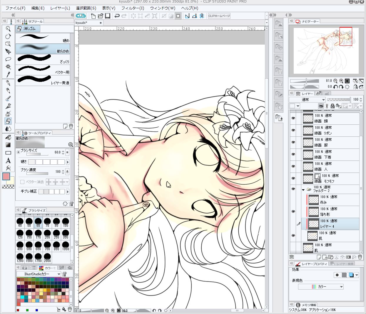Hide the 線画 下着 layer

[293, 154]
